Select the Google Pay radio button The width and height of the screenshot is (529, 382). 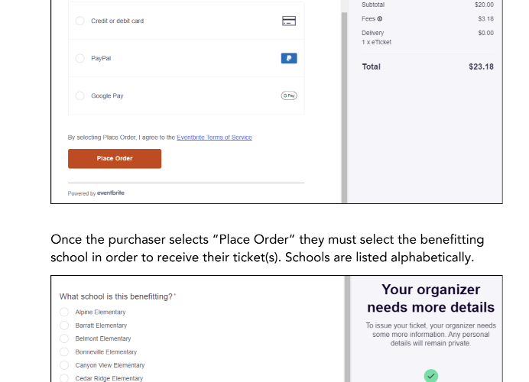80,95
